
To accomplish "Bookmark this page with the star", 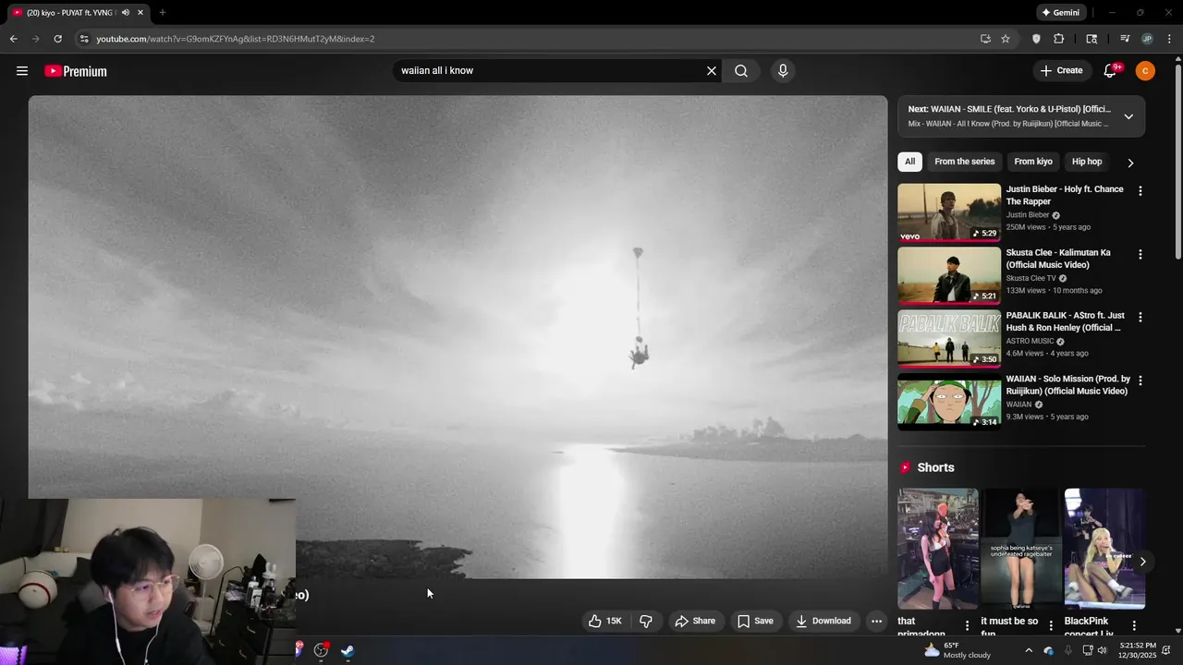I will (x=1006, y=39).
